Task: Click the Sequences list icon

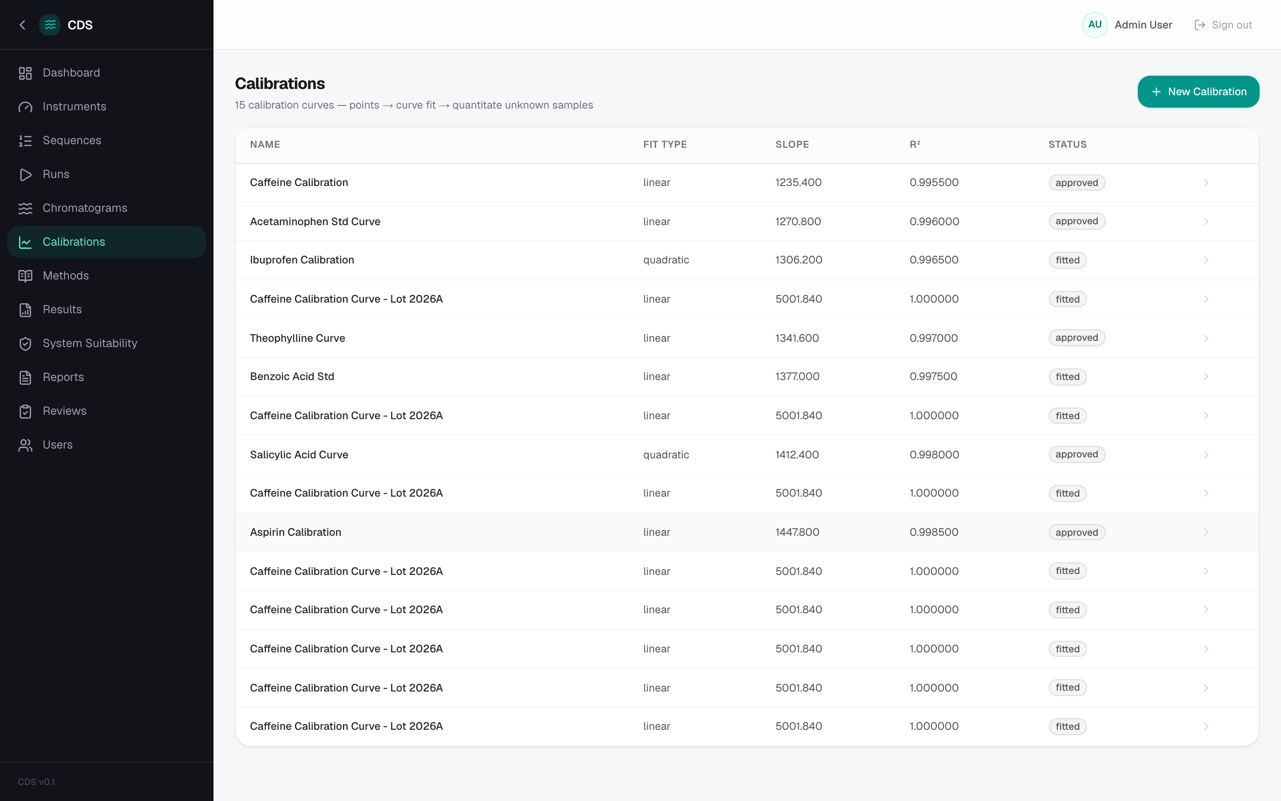Action: [25, 141]
